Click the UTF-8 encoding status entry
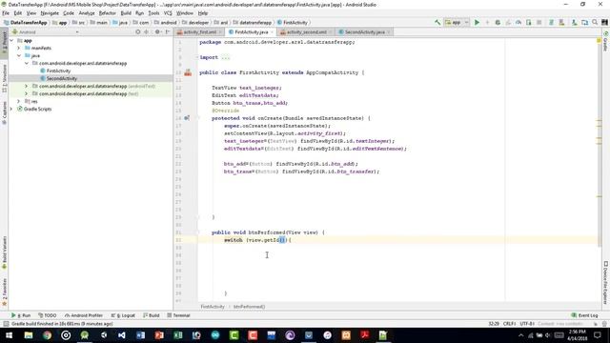This screenshot has width=610, height=343. coord(527,324)
